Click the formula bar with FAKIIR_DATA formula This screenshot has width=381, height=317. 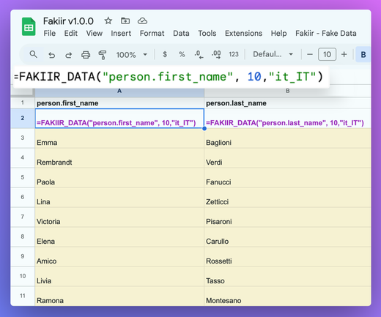point(171,77)
